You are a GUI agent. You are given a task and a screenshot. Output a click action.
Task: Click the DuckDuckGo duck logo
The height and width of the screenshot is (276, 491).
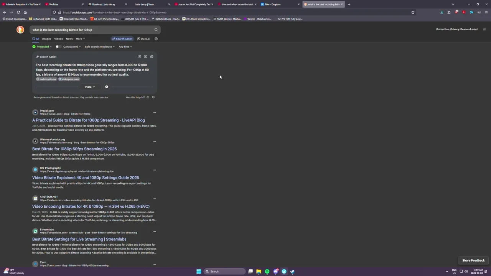point(20,30)
